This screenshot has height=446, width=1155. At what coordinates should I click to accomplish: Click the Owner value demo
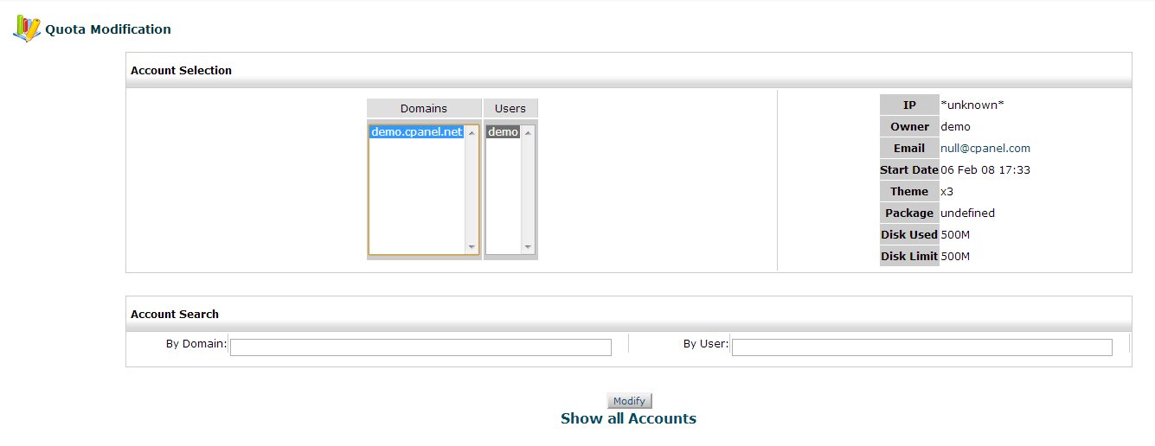coord(955,126)
